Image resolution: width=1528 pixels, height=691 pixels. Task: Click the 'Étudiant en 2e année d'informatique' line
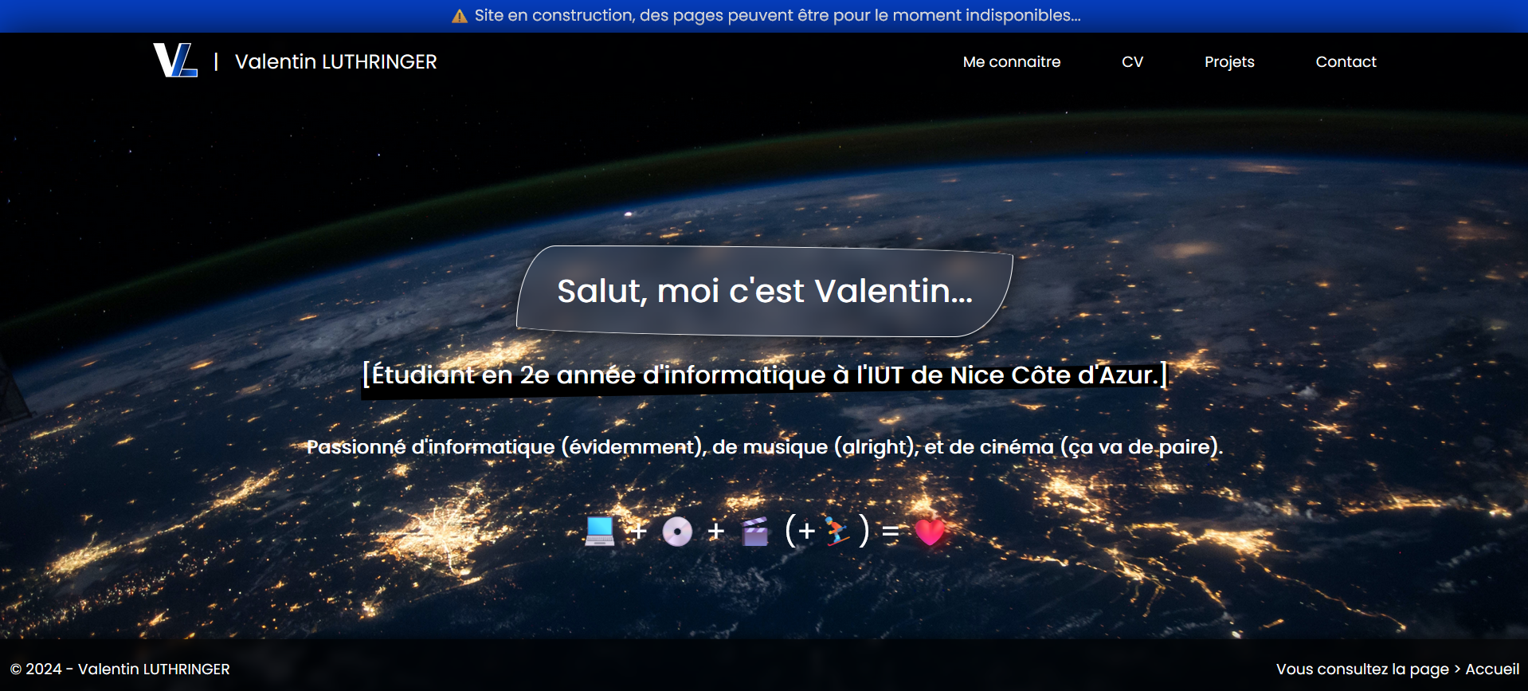point(765,375)
